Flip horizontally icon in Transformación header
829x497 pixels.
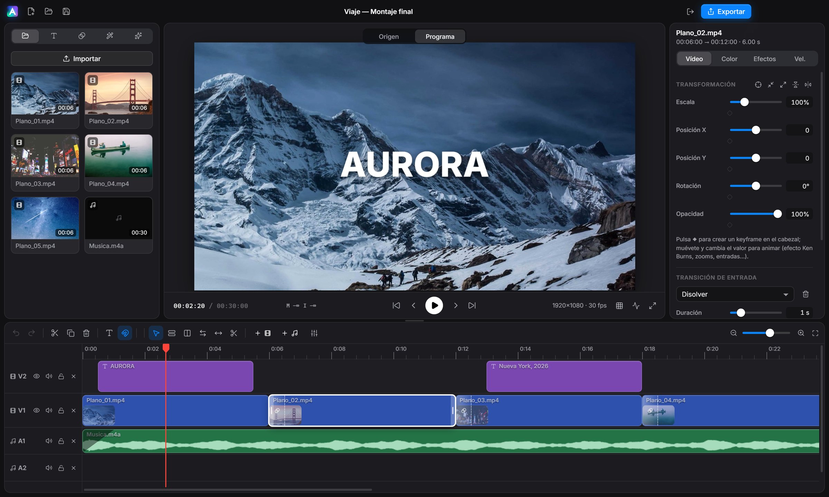(x=808, y=85)
